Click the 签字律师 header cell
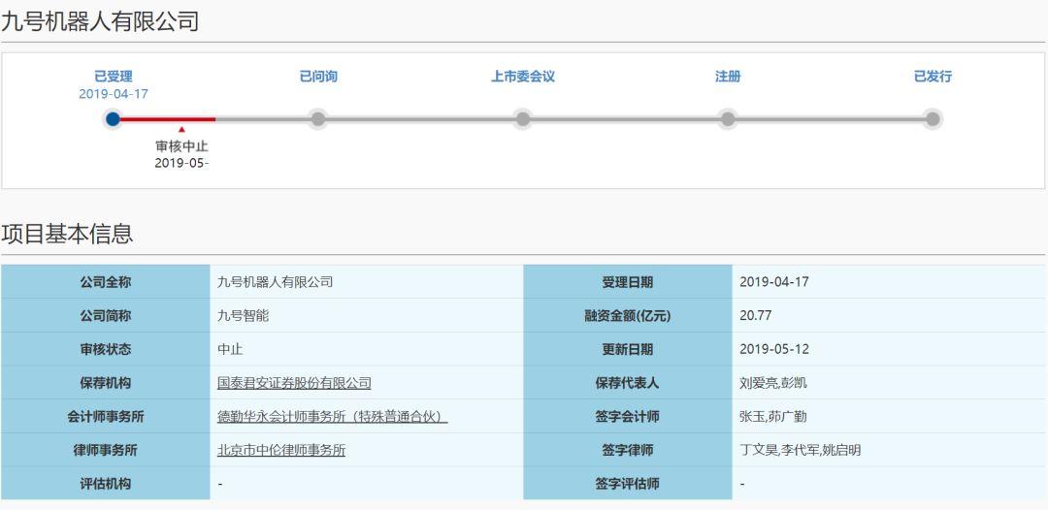 pos(628,451)
